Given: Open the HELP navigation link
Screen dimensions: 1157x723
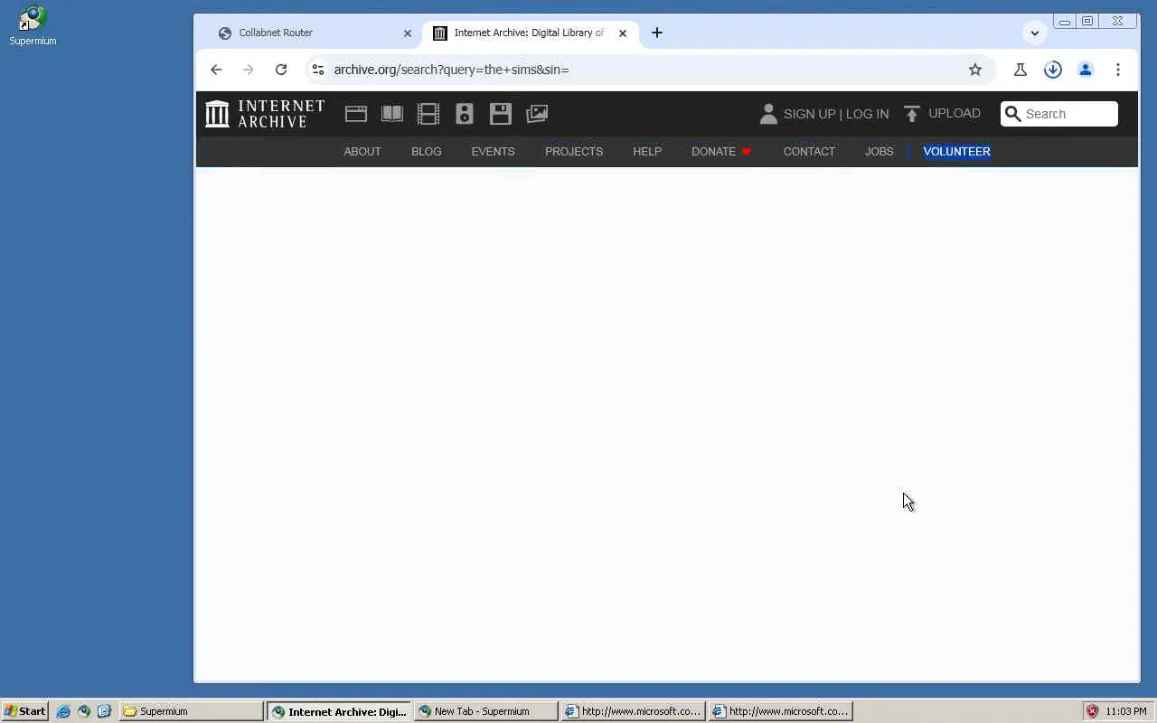Looking at the screenshot, I should pyautogui.click(x=647, y=152).
